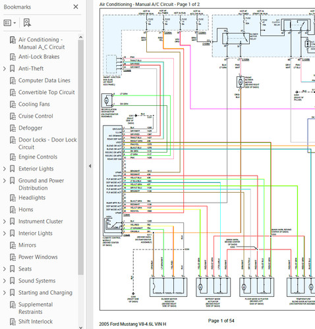The height and width of the screenshot is (329, 315).
Task: Click the Instrument Cluster ribbon icon
Action: click(x=13, y=222)
